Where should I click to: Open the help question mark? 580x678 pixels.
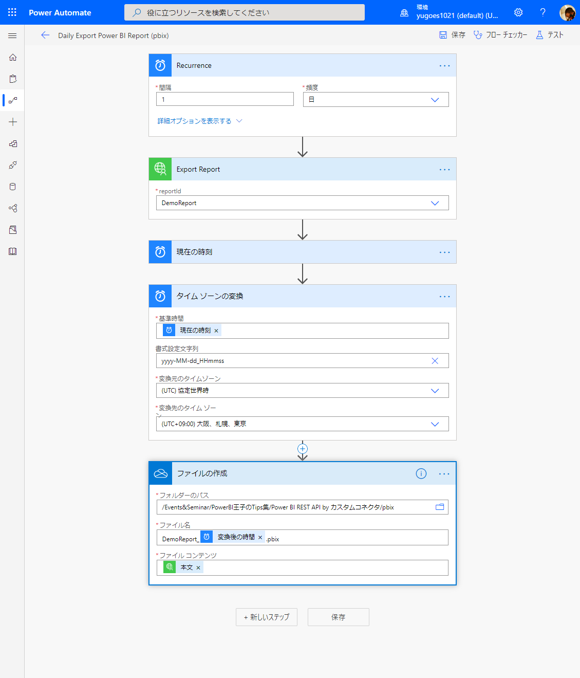(542, 12)
